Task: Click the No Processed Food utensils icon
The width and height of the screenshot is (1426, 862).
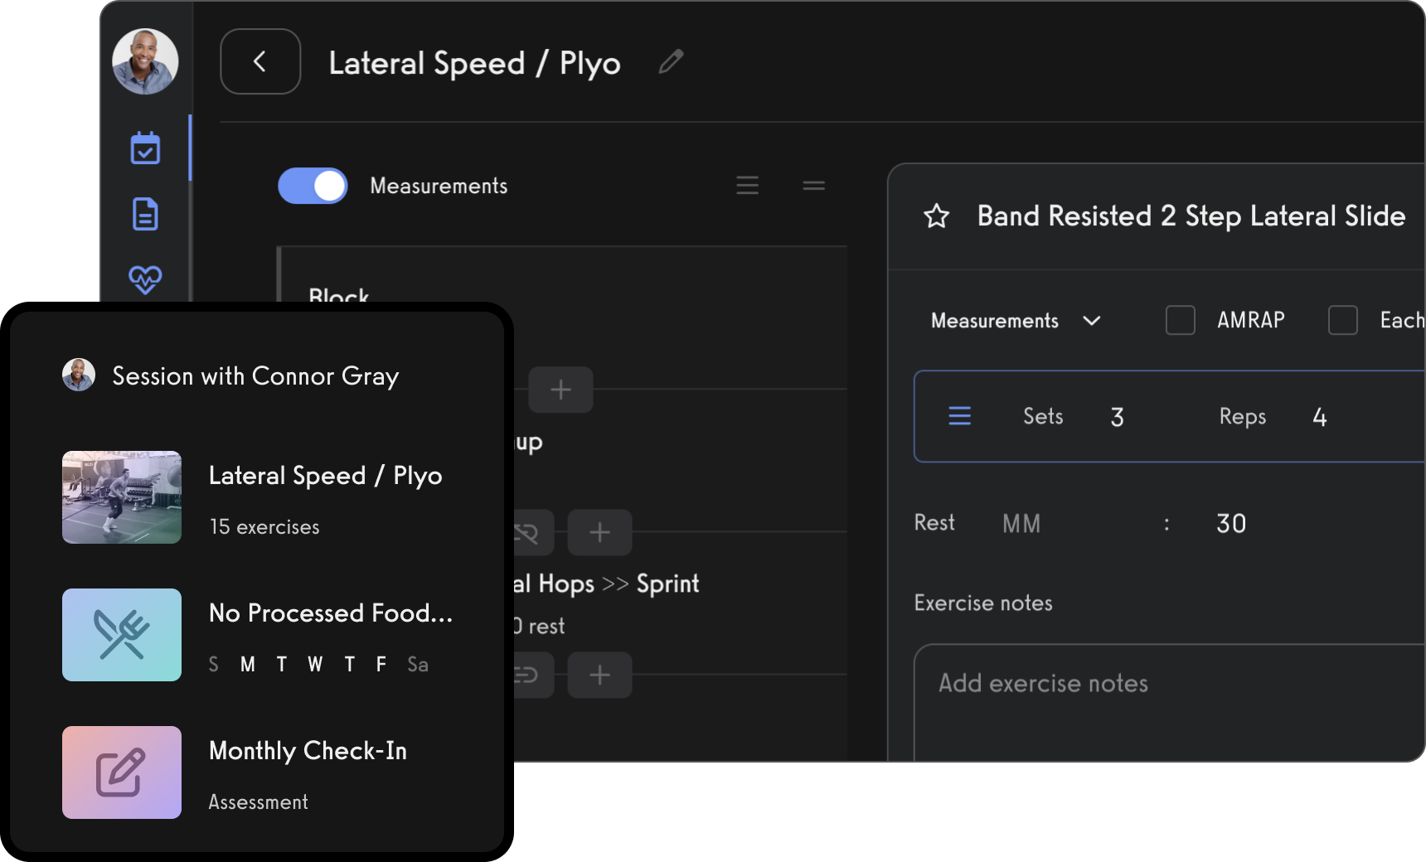Action: click(122, 635)
